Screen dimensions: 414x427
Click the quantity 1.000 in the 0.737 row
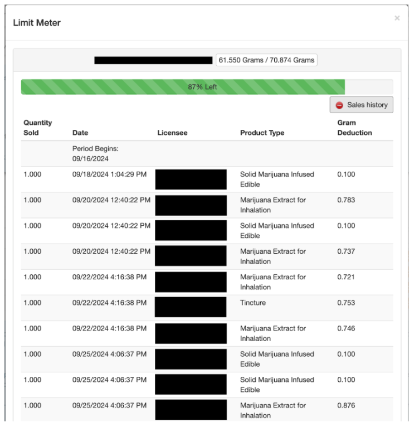click(x=32, y=251)
